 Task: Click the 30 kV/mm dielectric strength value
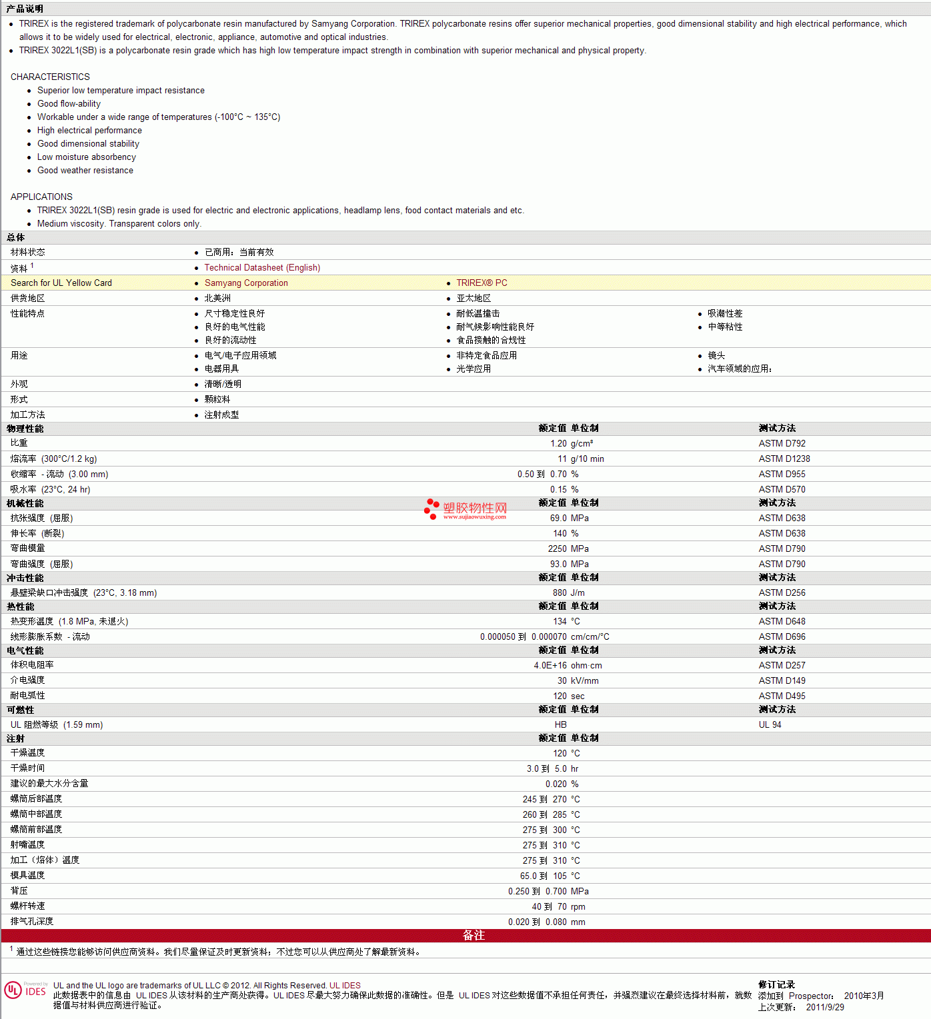point(578,680)
